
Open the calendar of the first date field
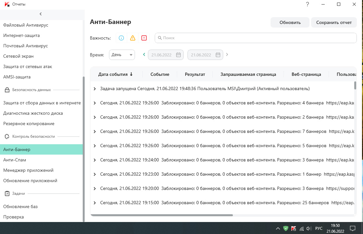(178, 55)
